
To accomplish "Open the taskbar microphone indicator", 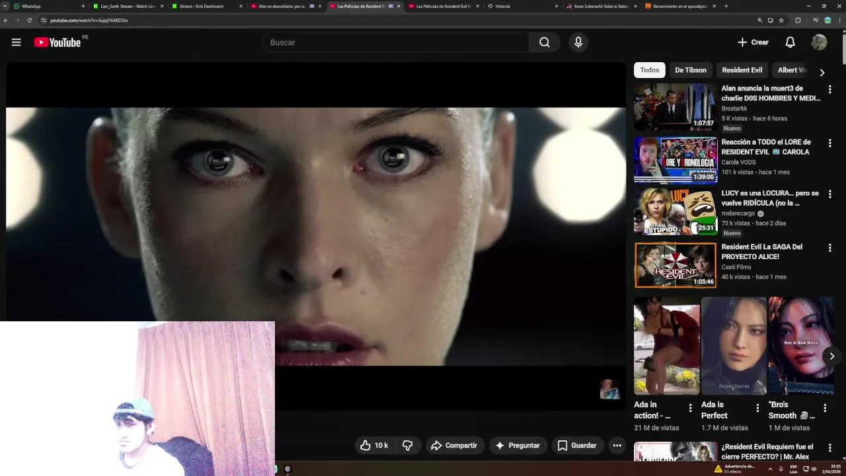I will 781,469.
